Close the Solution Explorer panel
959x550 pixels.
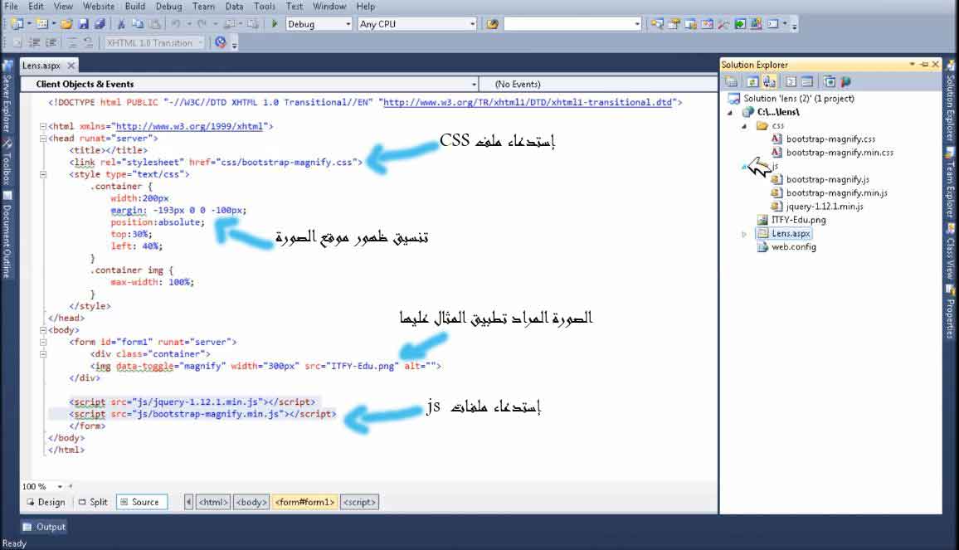click(x=935, y=65)
